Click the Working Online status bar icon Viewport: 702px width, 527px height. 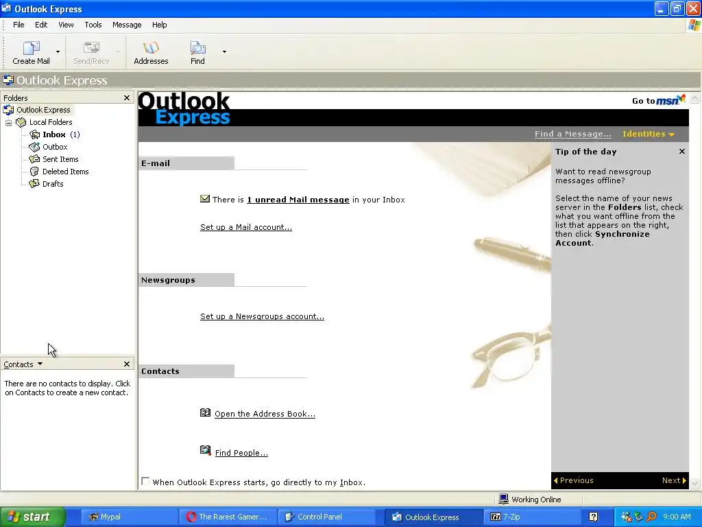point(504,499)
